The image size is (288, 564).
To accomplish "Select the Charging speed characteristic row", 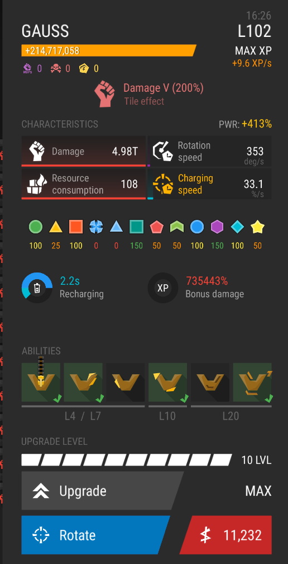I will pos(209,184).
